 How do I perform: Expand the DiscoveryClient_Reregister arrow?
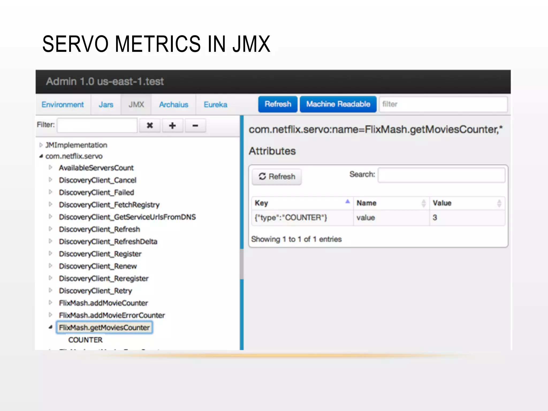[50, 278]
